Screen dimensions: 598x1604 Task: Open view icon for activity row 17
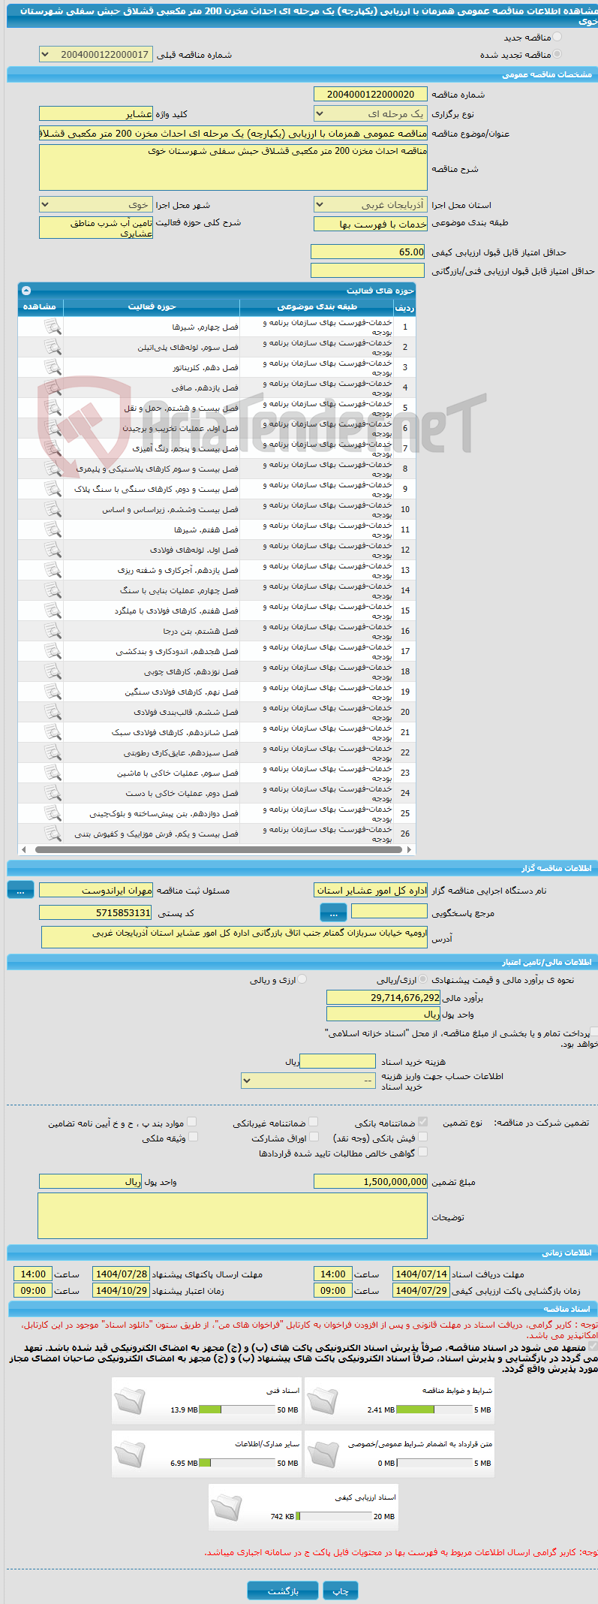pos(53,651)
